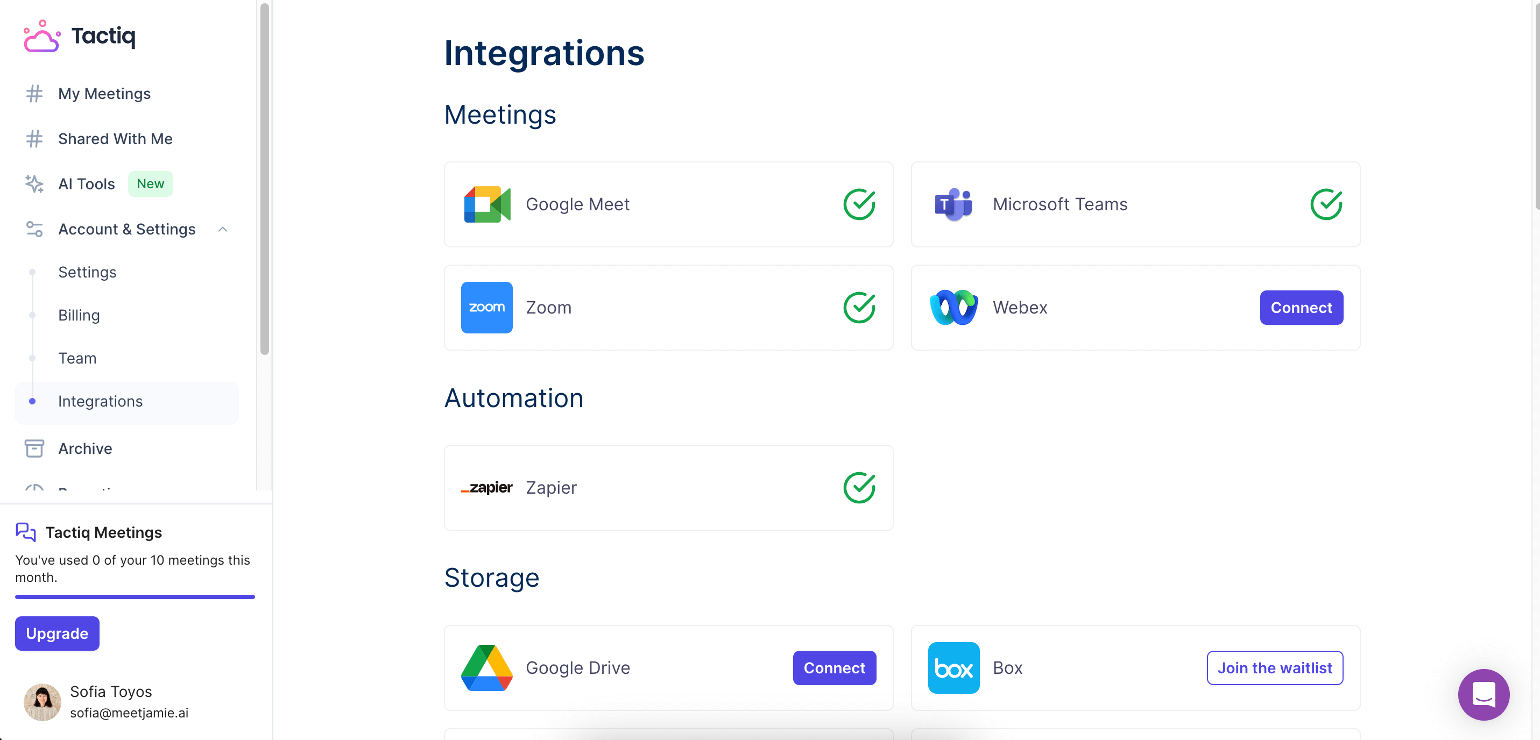
Task: Click the meetings usage progress bar
Action: point(135,596)
